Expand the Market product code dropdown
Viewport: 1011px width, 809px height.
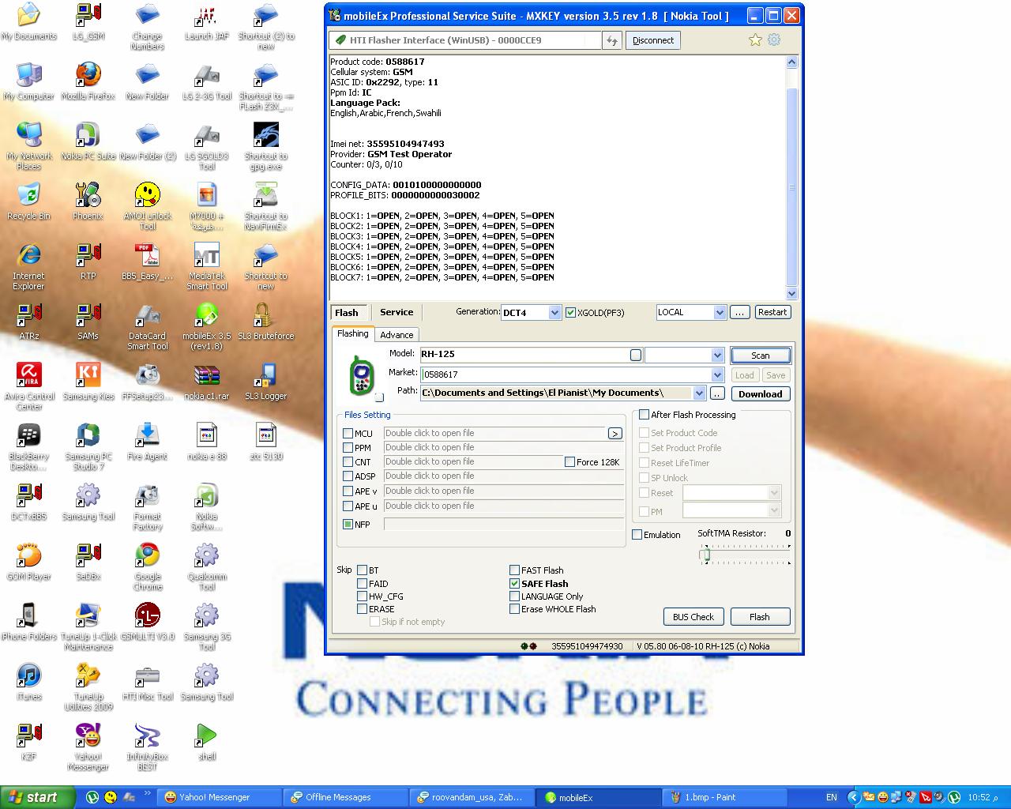point(717,375)
